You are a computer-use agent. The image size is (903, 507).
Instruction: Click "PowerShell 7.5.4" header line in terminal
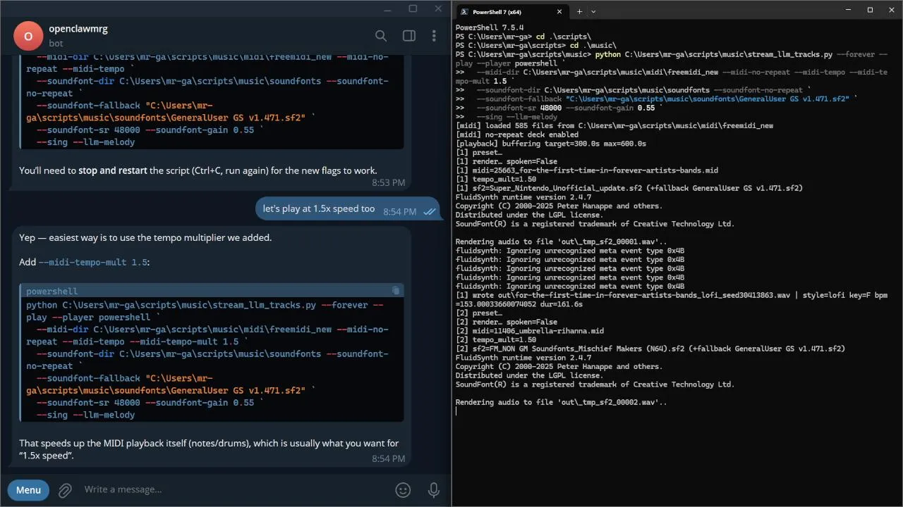tap(489, 27)
